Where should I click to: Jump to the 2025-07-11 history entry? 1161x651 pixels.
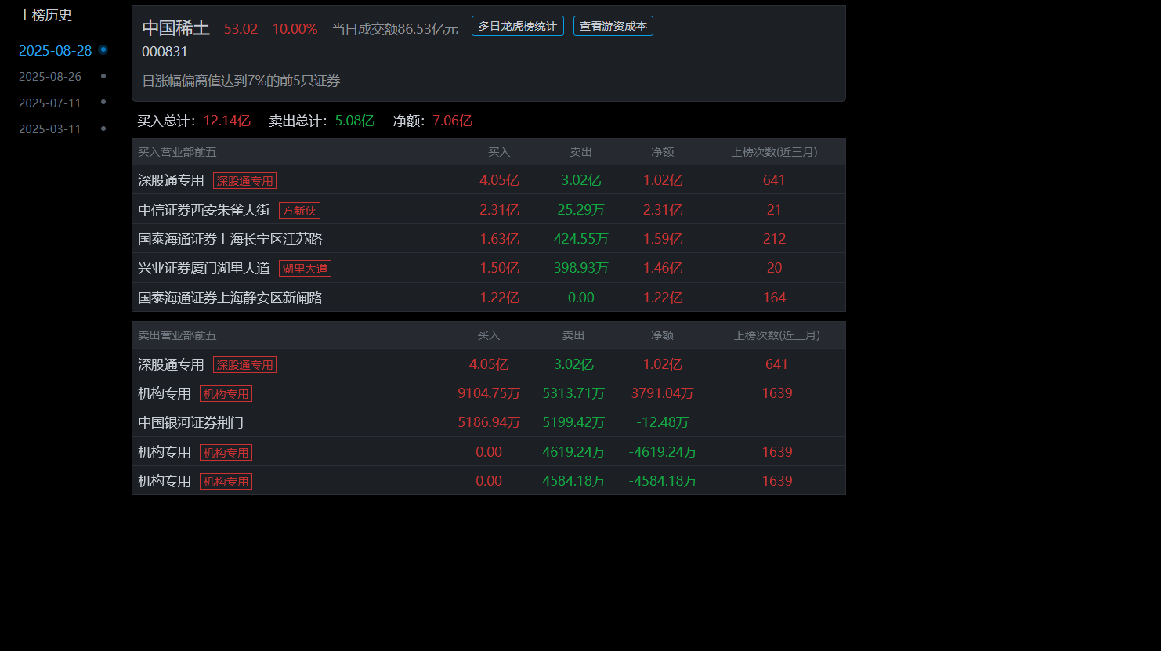[50, 103]
